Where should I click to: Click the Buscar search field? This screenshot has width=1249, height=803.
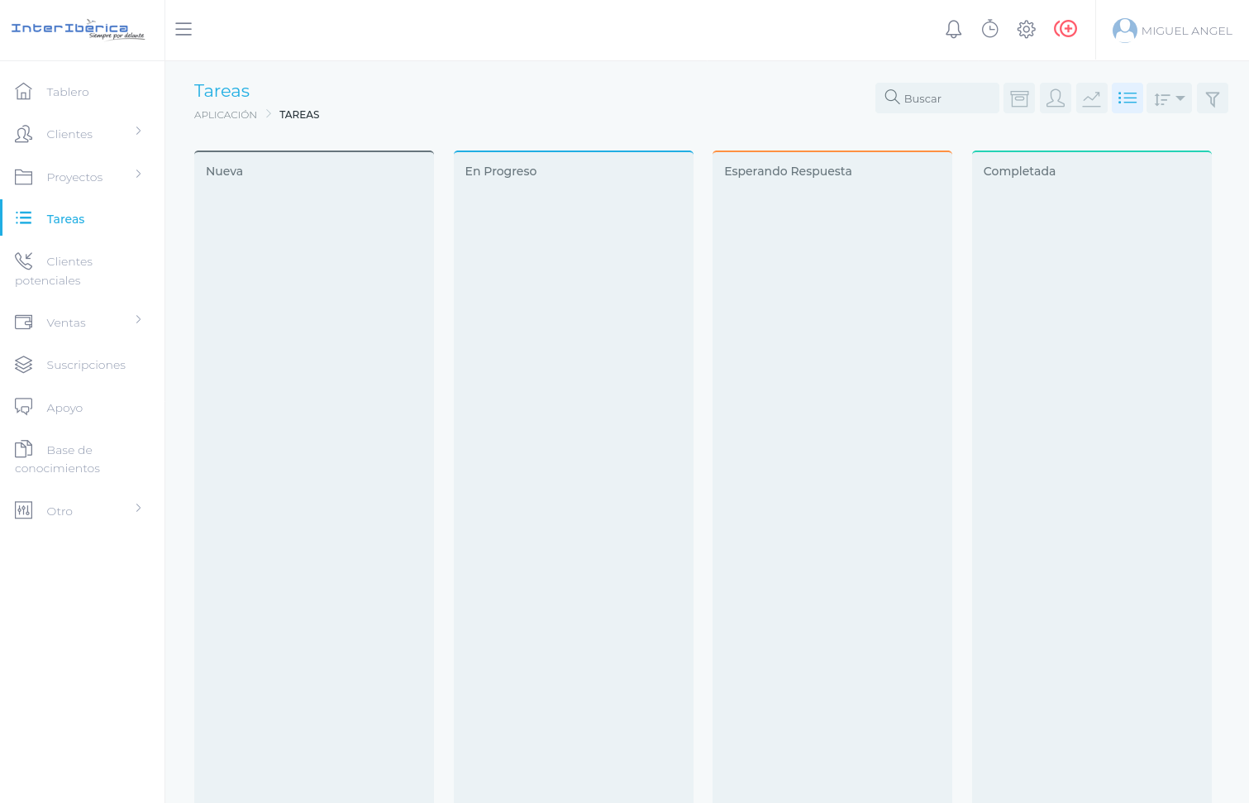pos(937,98)
